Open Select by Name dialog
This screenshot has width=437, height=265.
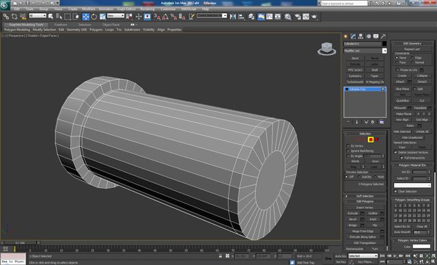pyautogui.click(x=59, y=16)
